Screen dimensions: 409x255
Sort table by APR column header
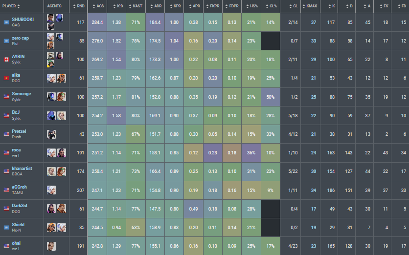tap(194, 6)
